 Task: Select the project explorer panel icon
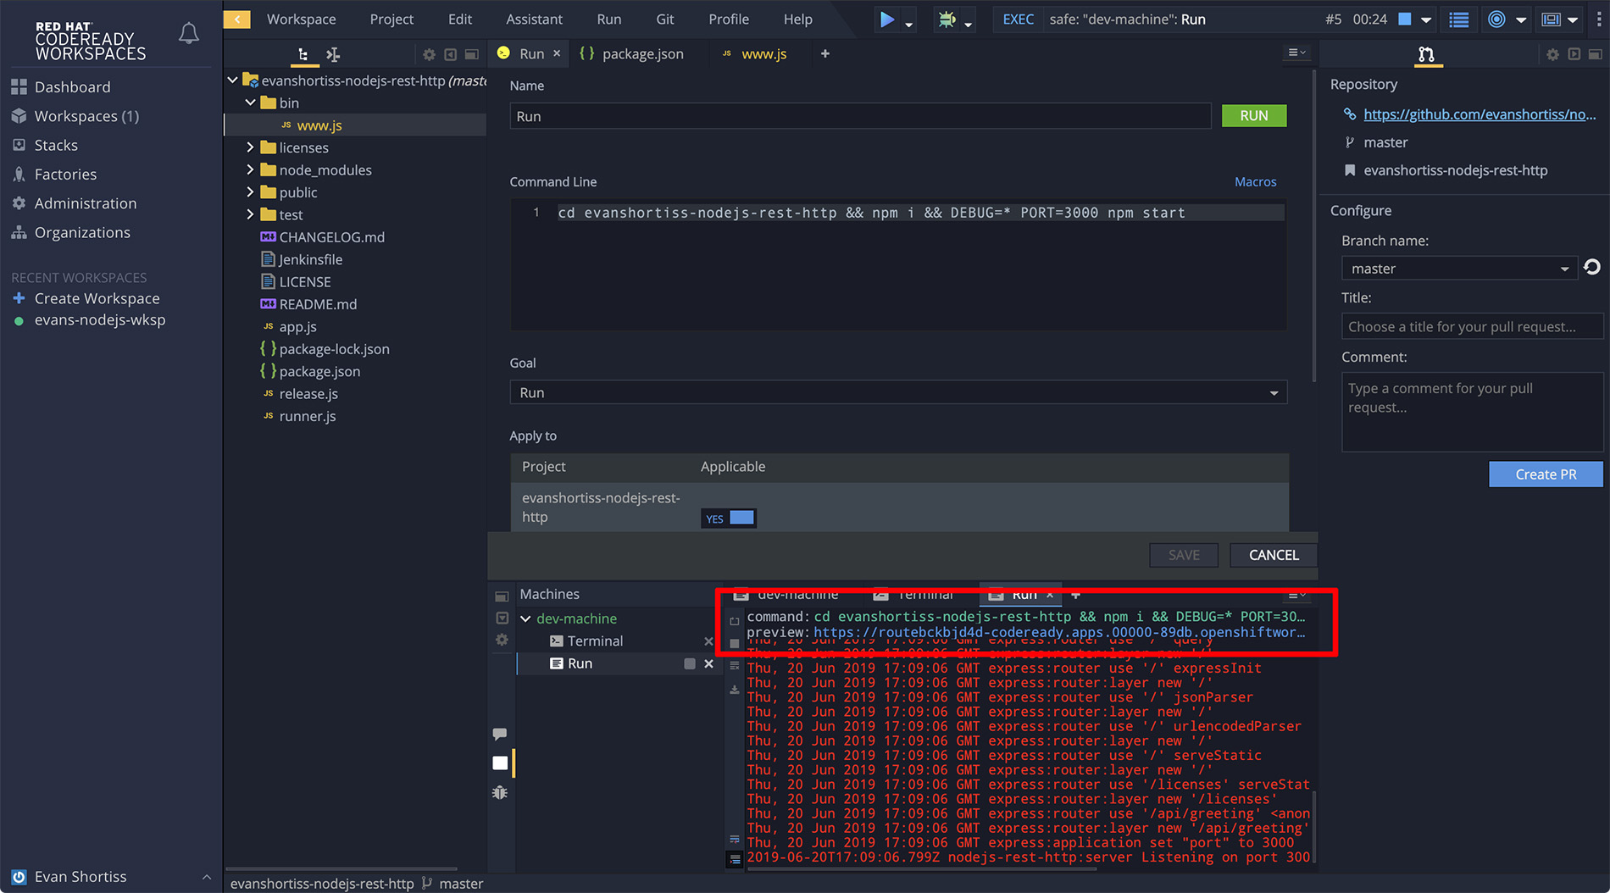coord(303,54)
